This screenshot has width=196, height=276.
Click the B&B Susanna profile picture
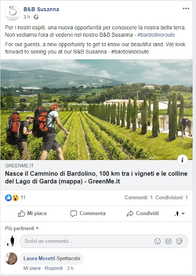12,13
